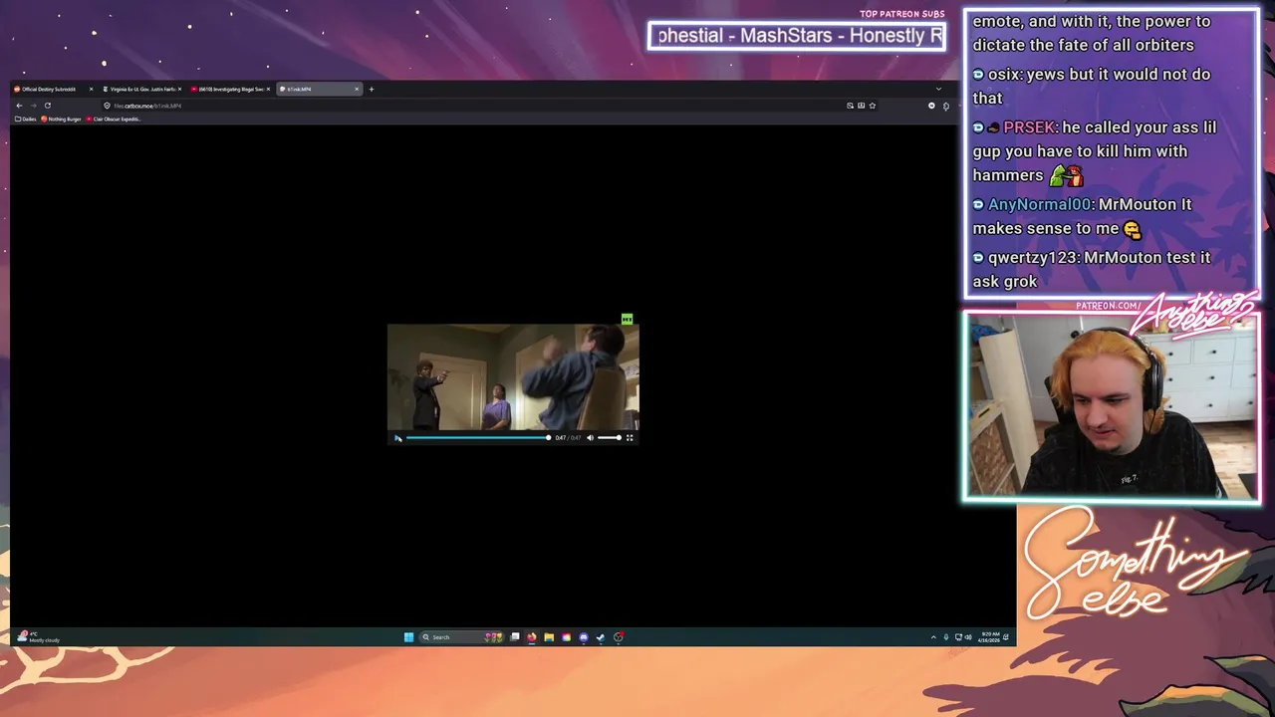Show hidden system tray icons
Viewport: 1275px width, 717px height.
point(933,637)
